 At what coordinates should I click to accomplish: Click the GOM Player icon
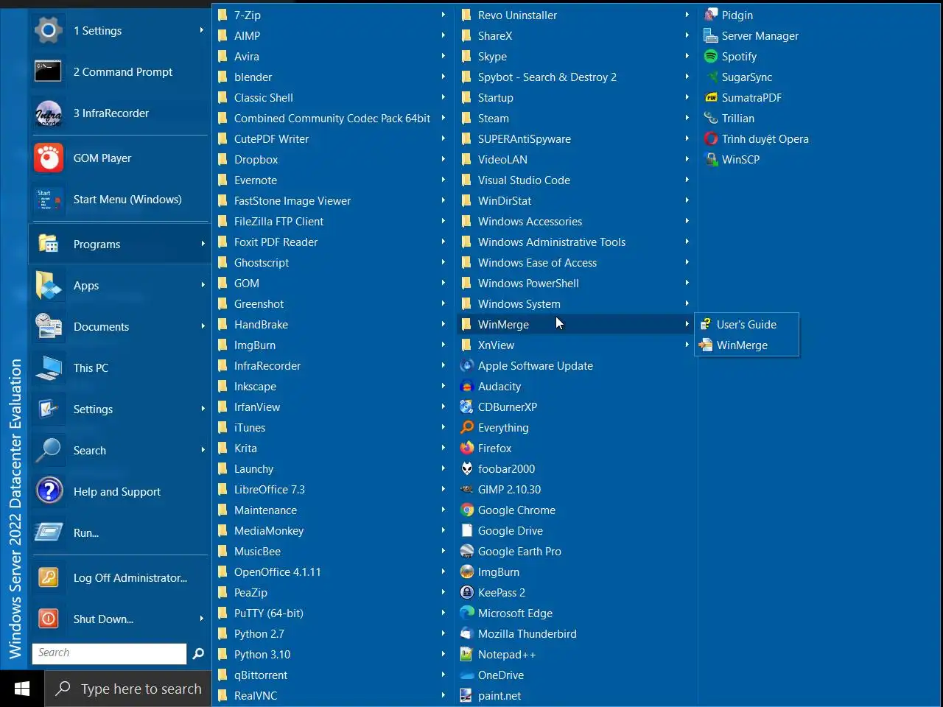[x=49, y=158]
